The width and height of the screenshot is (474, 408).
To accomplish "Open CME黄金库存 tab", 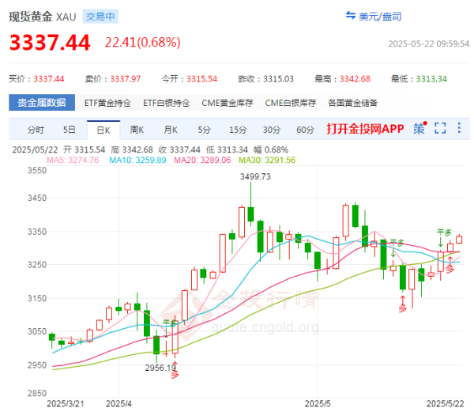I will click(x=228, y=103).
